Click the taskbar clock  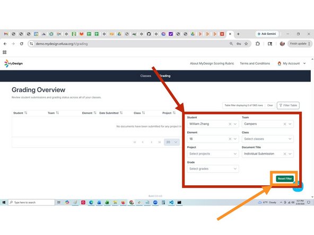pyautogui.click(x=300, y=202)
